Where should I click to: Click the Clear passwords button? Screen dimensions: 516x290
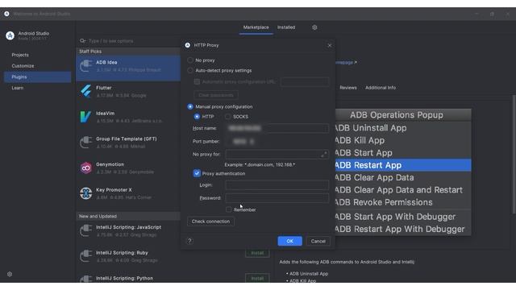click(216, 95)
